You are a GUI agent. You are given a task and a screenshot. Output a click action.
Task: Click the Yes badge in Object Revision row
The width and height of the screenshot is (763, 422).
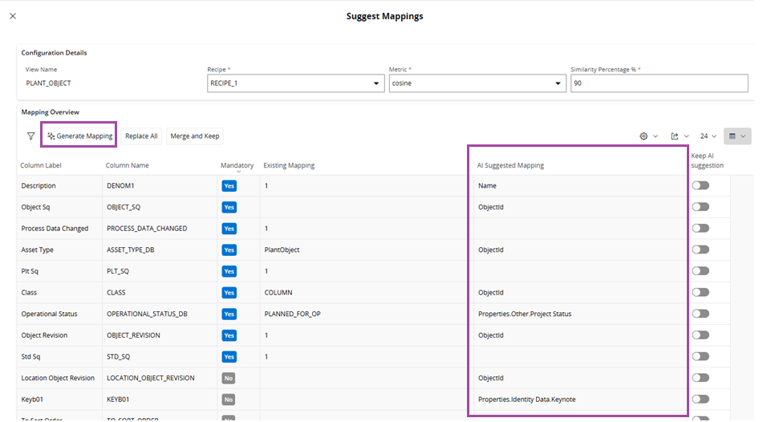click(229, 336)
